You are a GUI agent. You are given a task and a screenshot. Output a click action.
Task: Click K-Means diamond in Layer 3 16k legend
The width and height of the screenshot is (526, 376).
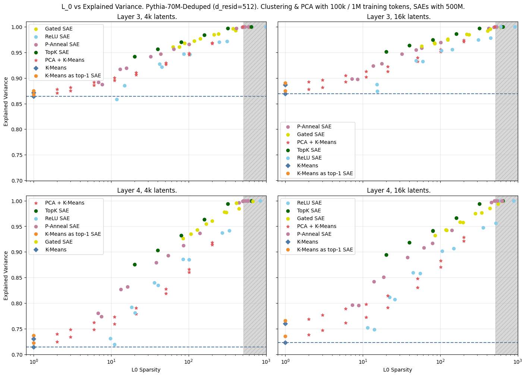(287, 166)
